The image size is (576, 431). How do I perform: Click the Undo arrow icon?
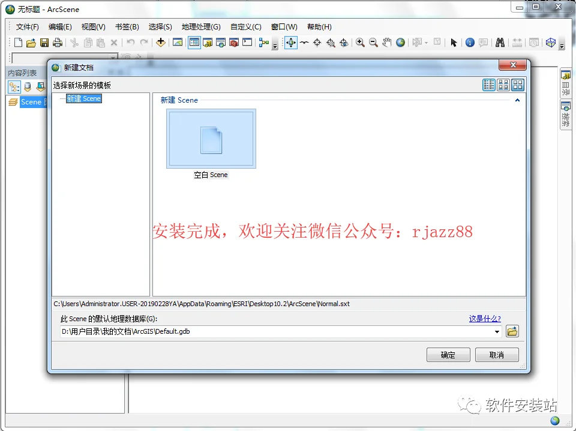[130, 42]
